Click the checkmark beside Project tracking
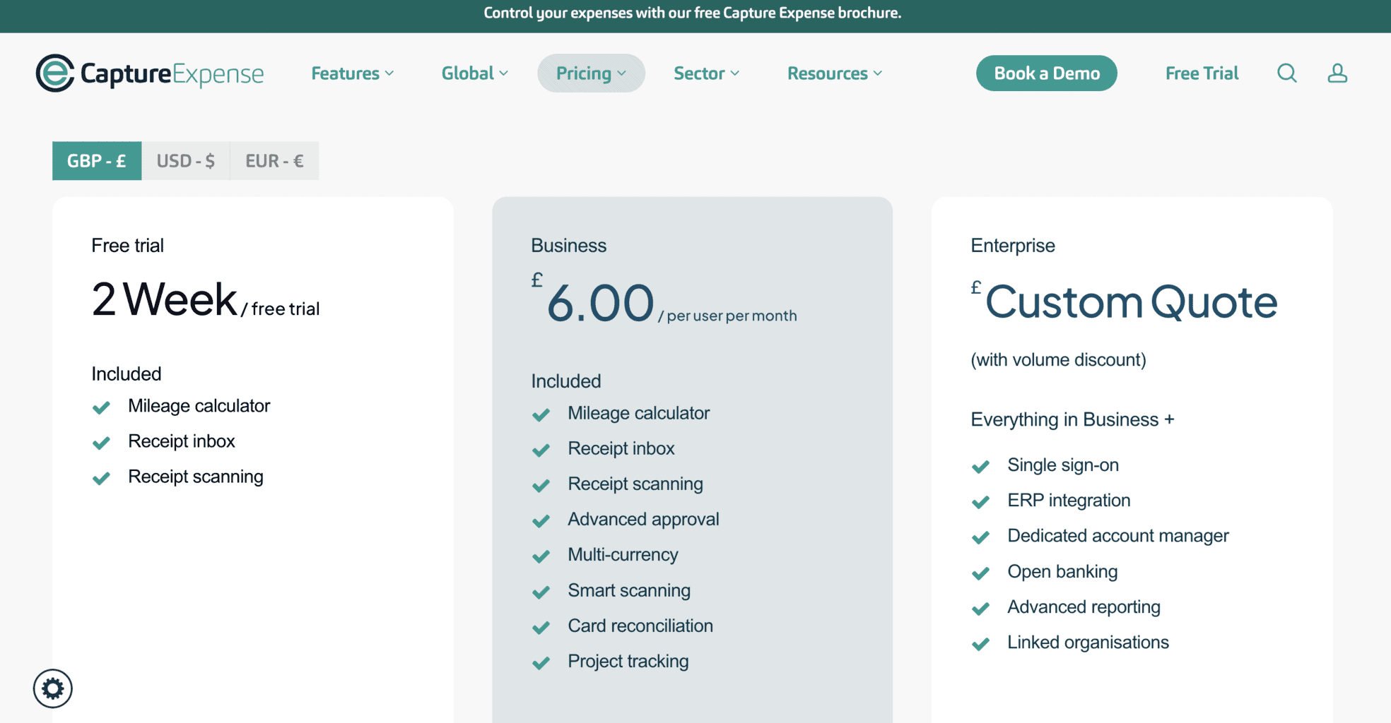 click(x=541, y=662)
